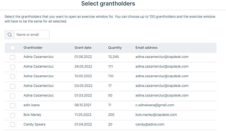Tick Bob Marley's checkbox
Image resolution: width=226 pixels, height=132 pixels.
tap(13, 115)
